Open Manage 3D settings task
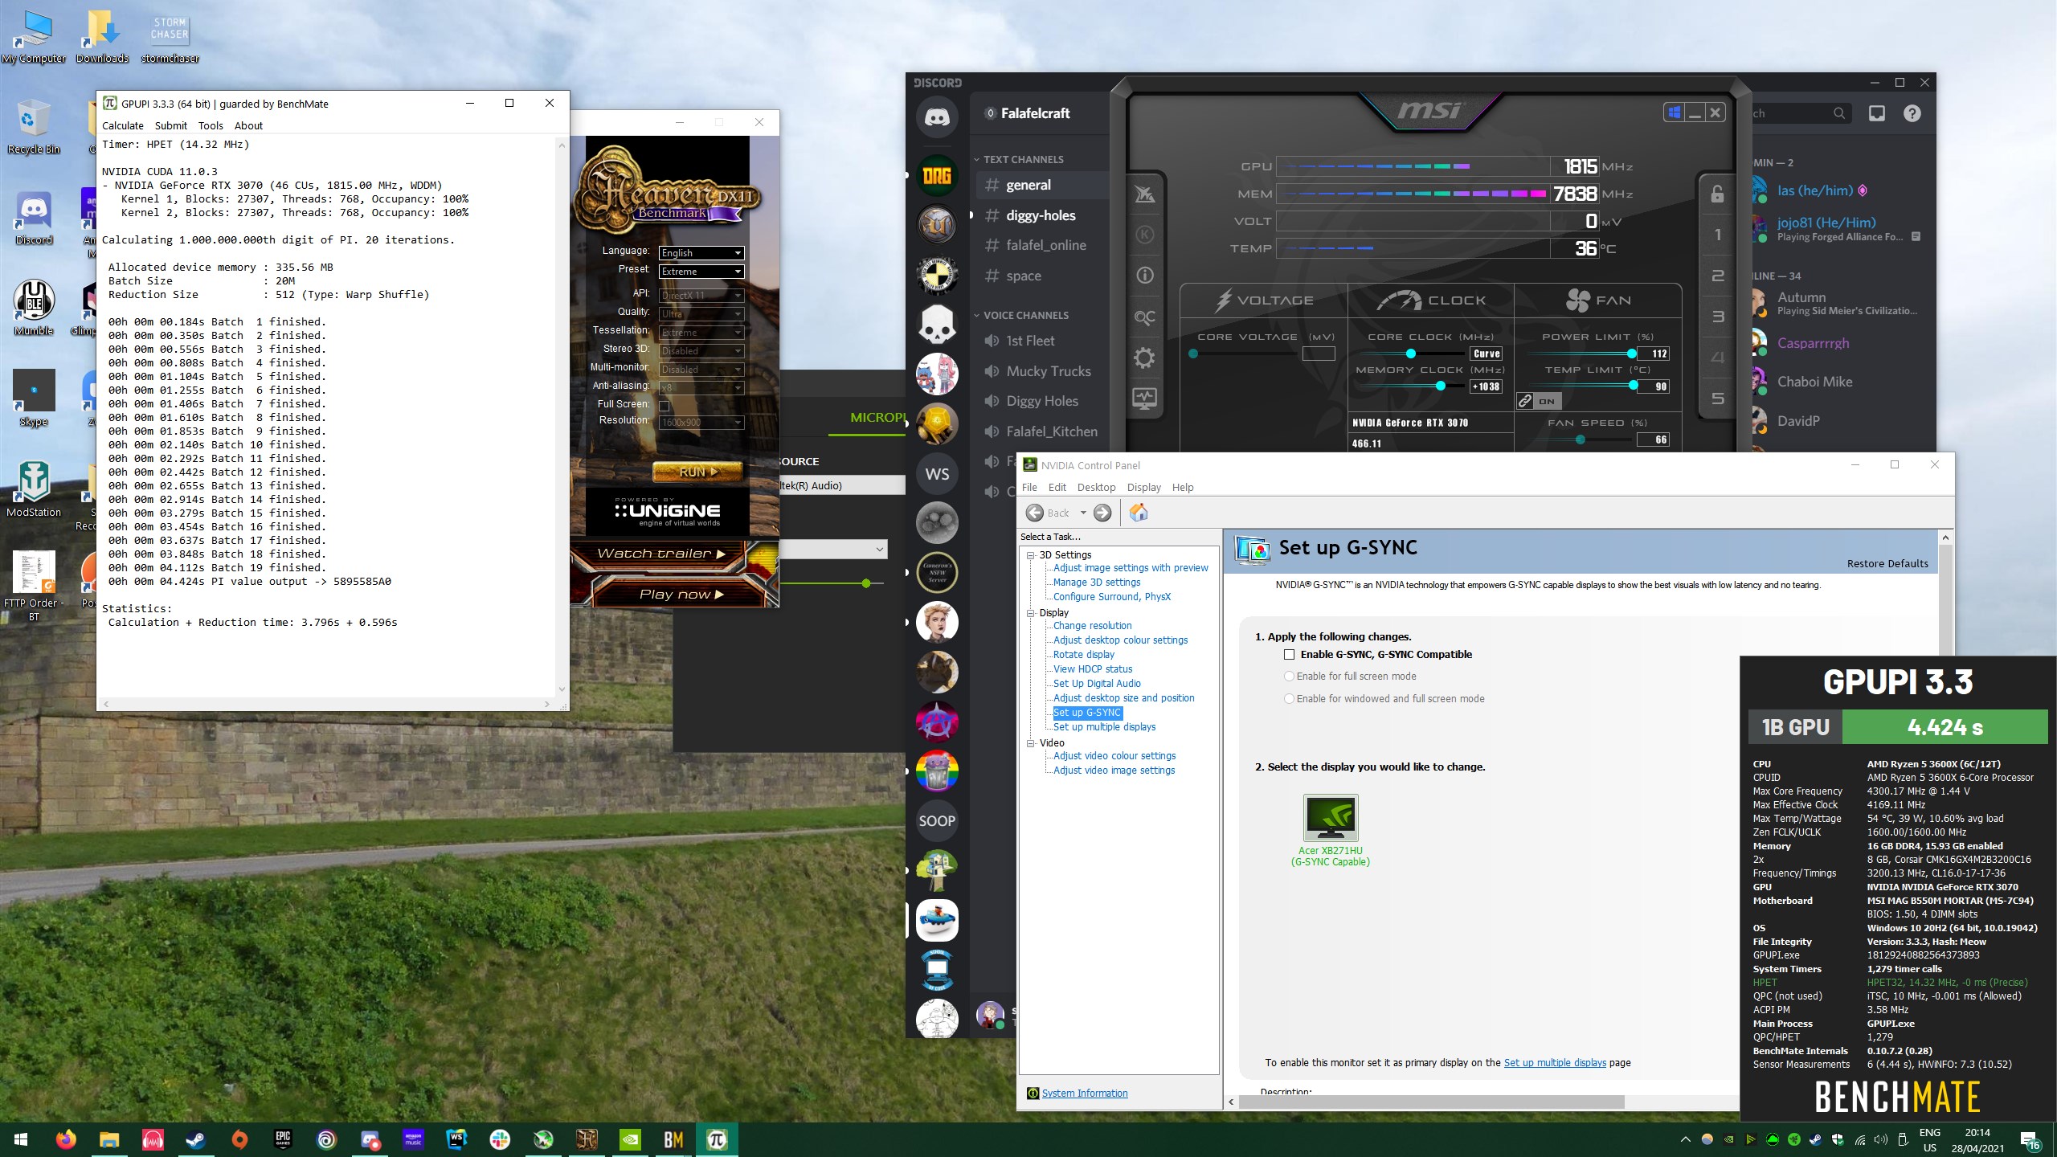This screenshot has width=2057, height=1157. (1097, 583)
